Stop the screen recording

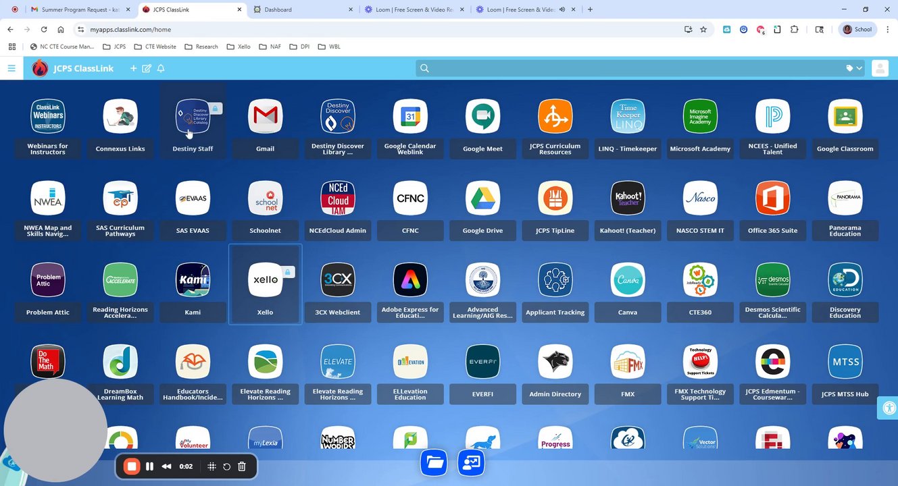[132, 466]
